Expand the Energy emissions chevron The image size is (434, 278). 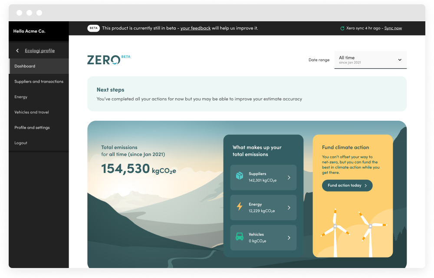point(289,208)
